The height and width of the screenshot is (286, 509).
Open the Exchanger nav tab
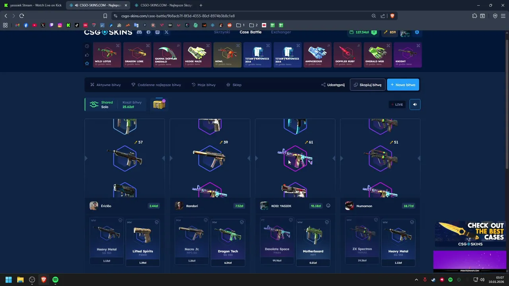[281, 32]
